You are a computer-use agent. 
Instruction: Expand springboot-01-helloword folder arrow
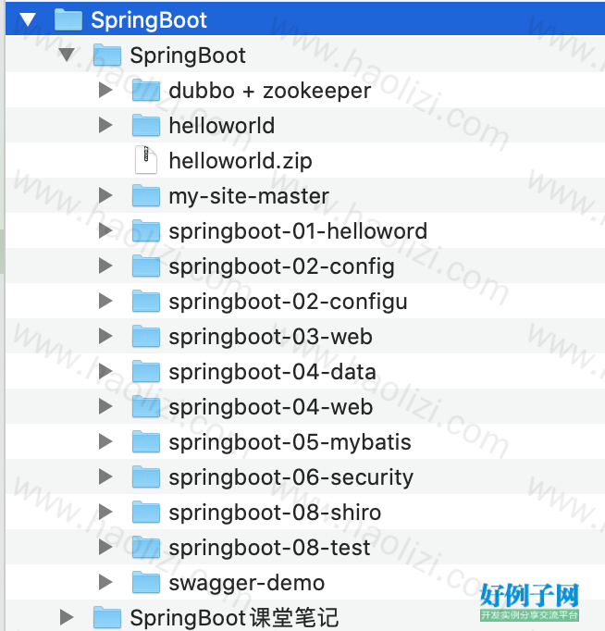pos(105,230)
